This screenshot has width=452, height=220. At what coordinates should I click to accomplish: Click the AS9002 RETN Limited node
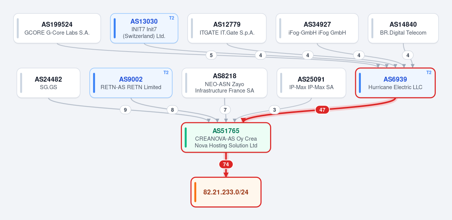pyautogui.click(x=131, y=83)
